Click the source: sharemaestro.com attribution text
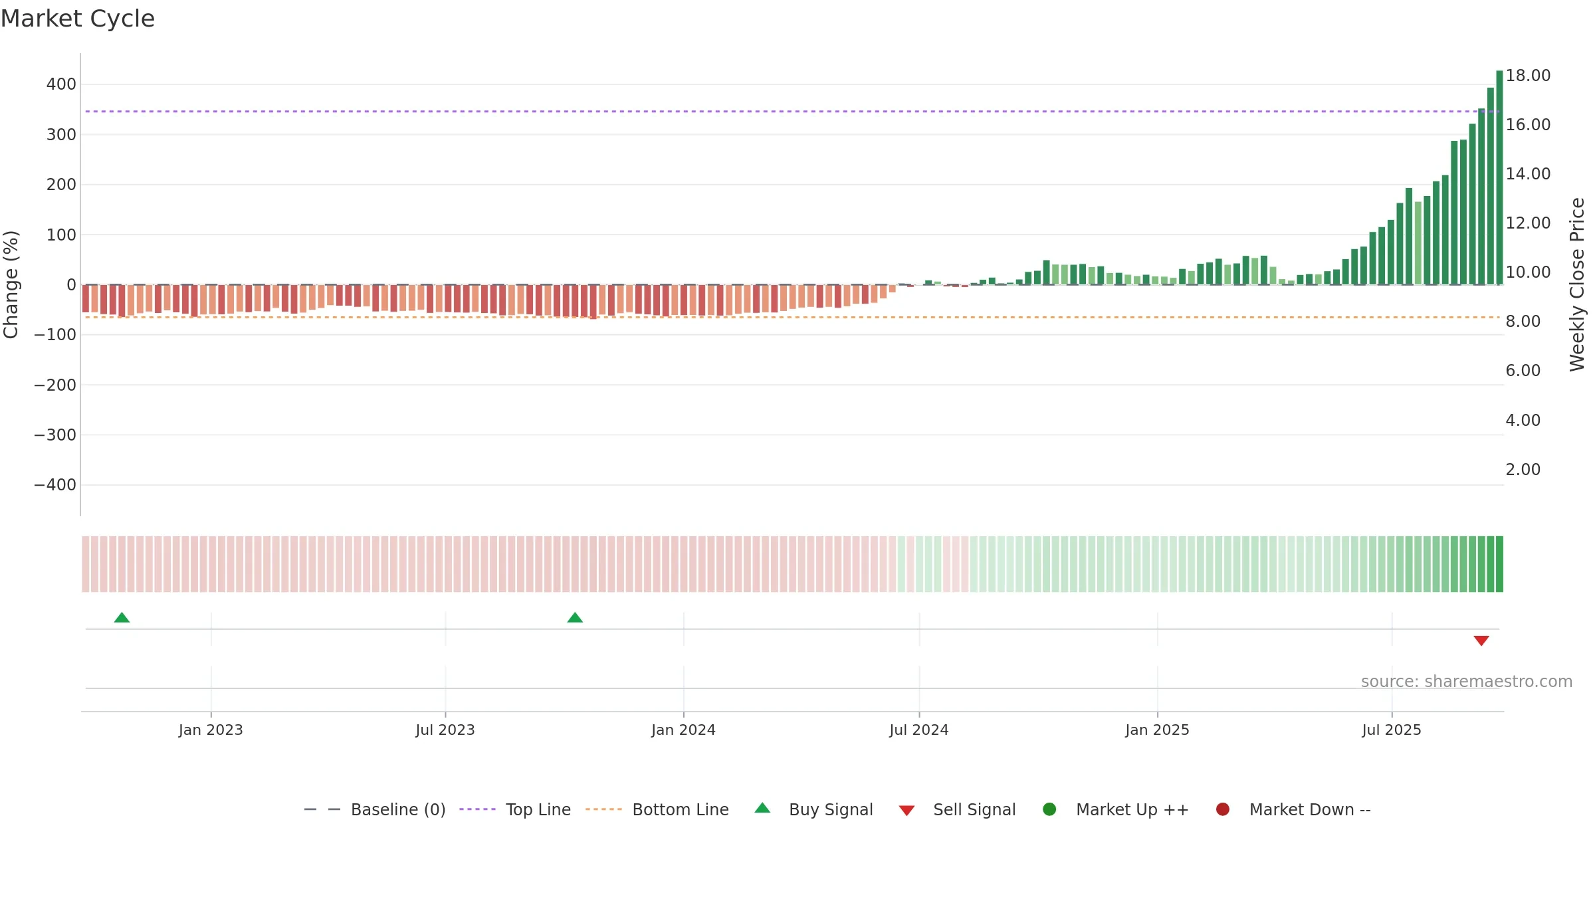 [x=1467, y=682]
